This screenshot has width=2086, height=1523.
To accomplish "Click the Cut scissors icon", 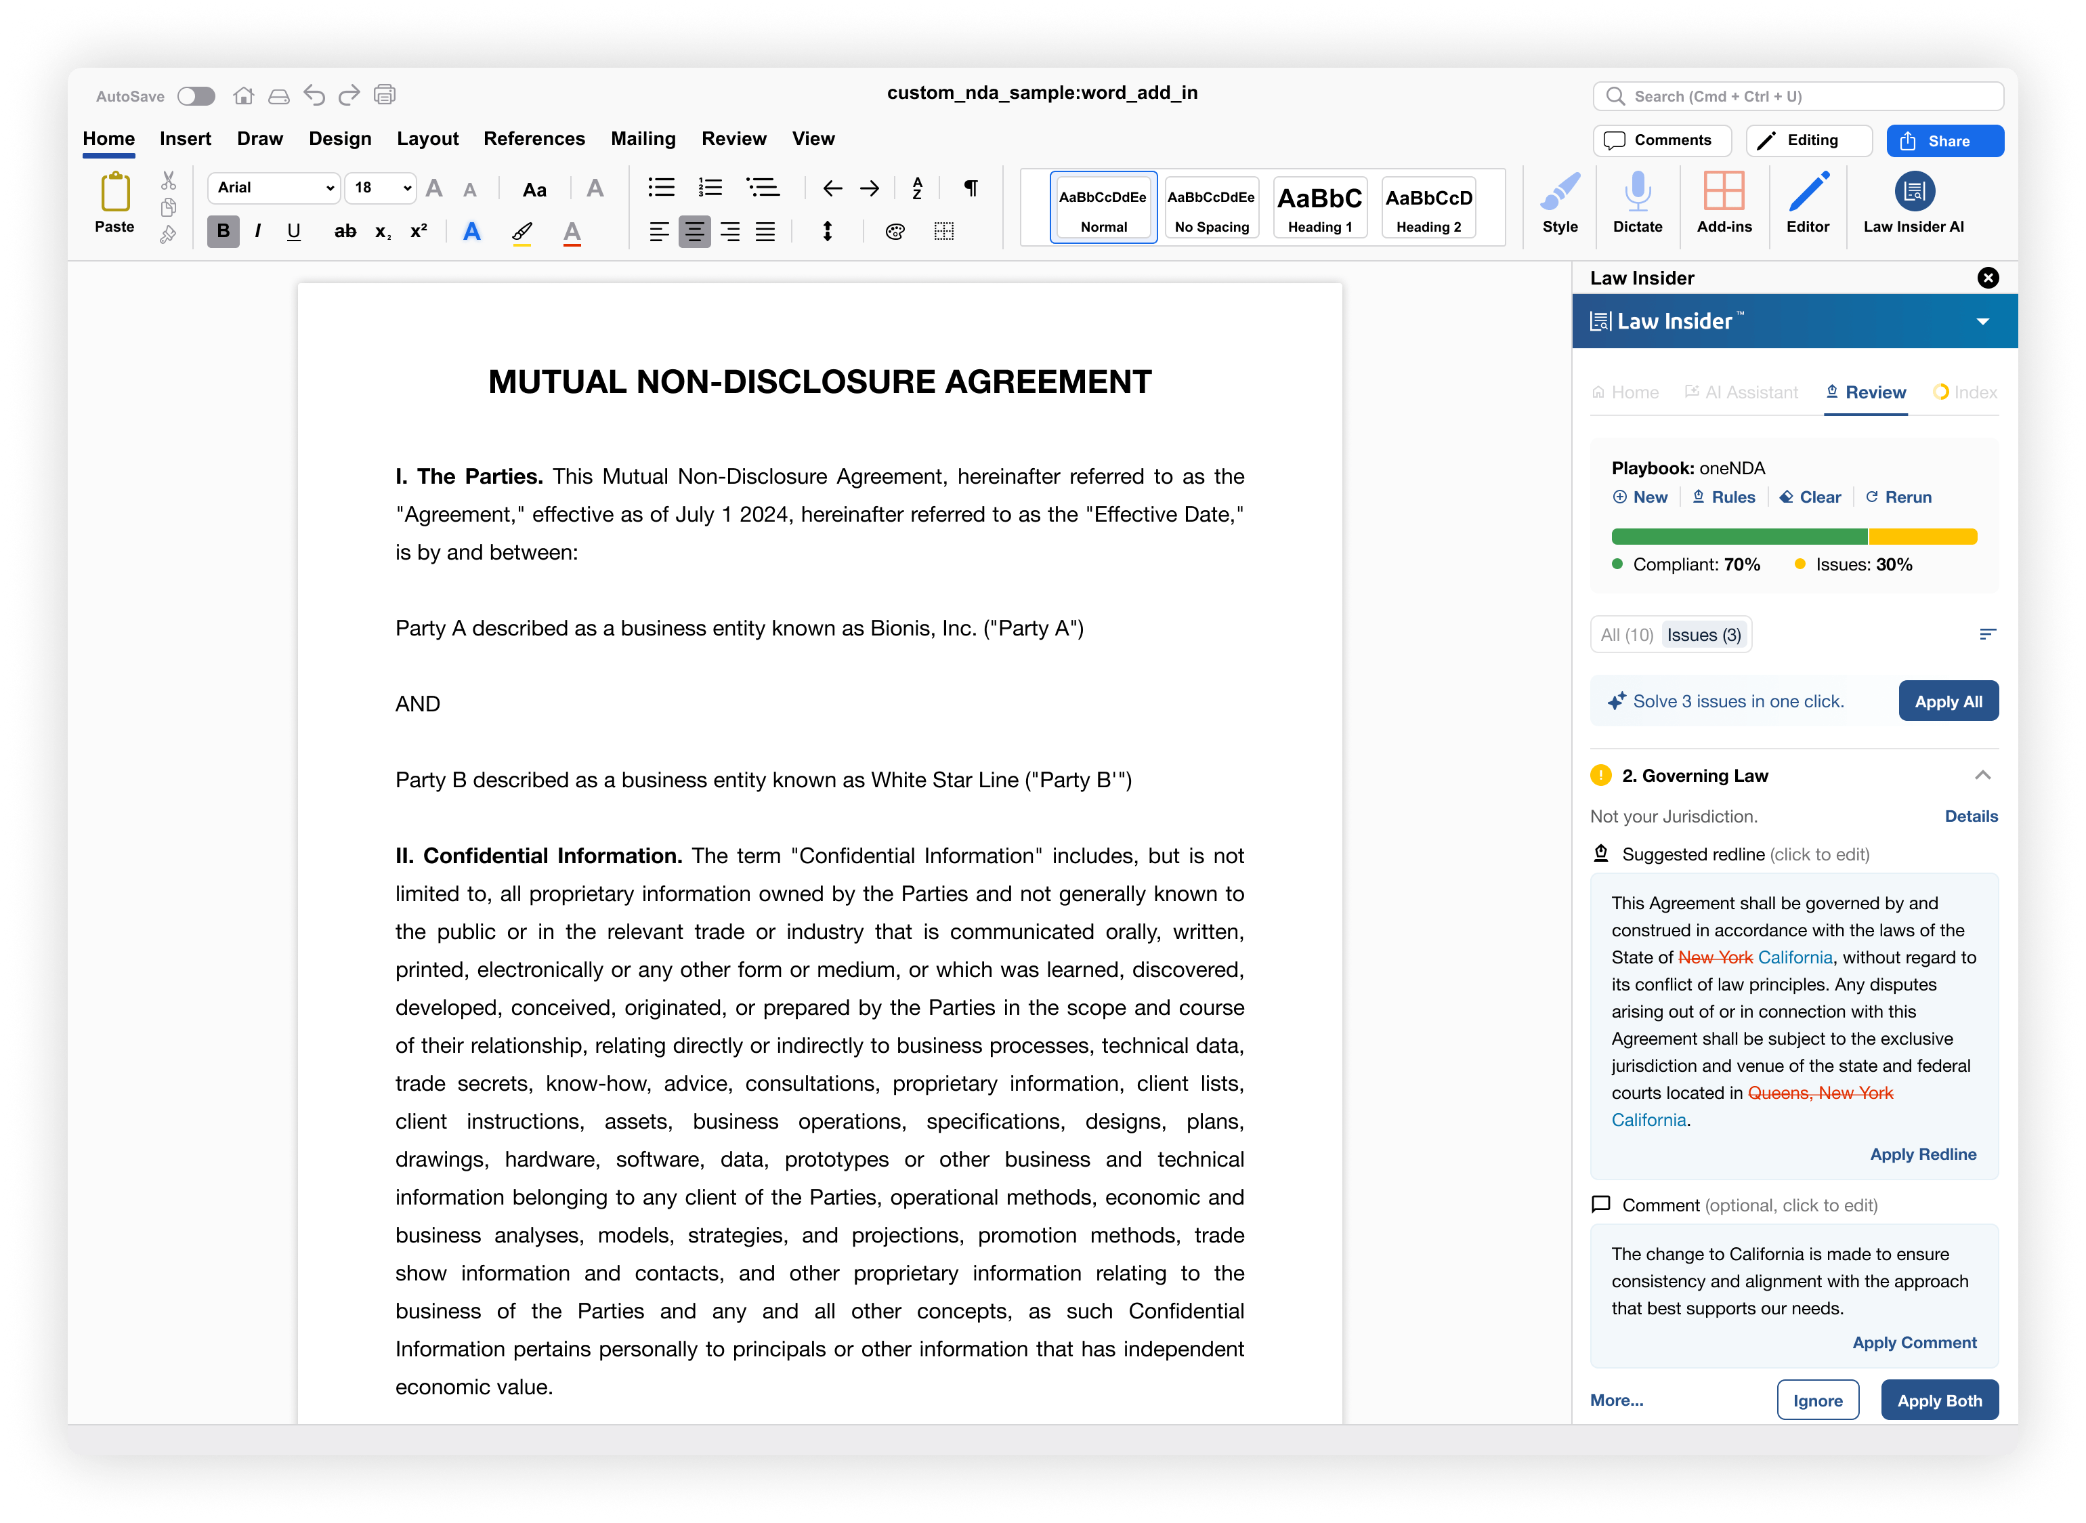I will (x=169, y=180).
